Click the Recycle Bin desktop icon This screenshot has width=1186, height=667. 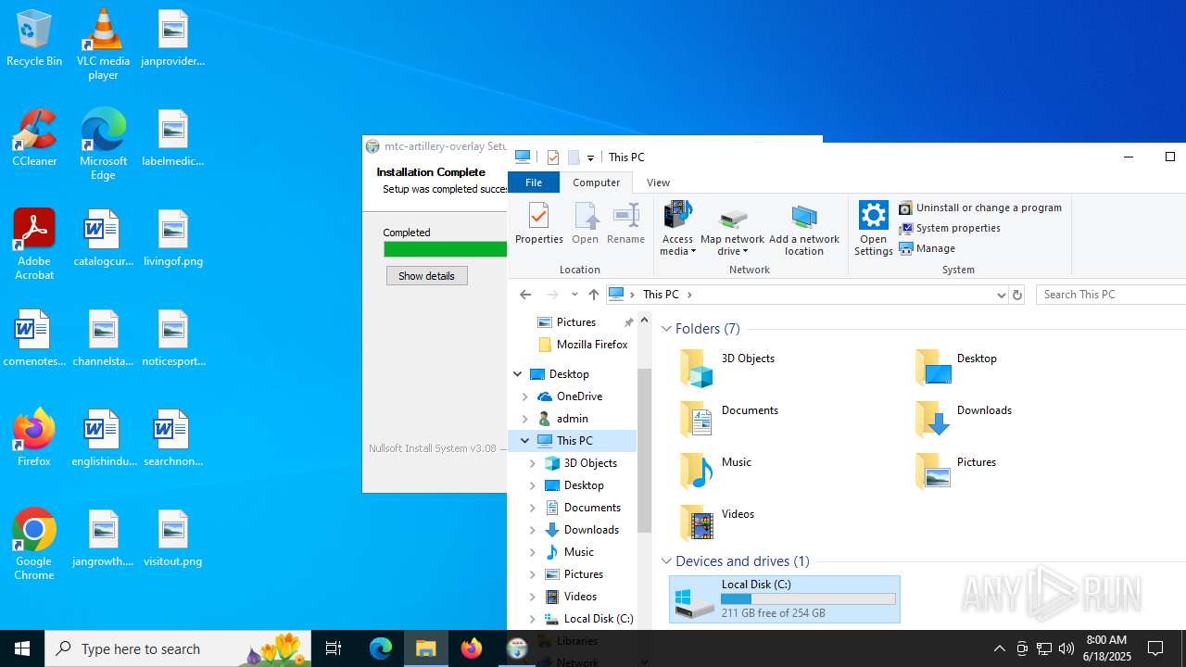point(34,39)
